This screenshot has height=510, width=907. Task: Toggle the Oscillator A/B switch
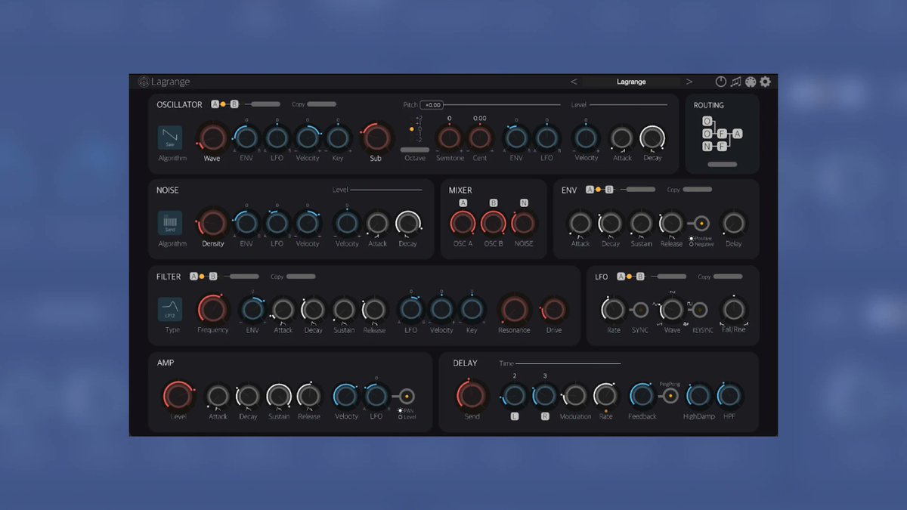click(224, 104)
